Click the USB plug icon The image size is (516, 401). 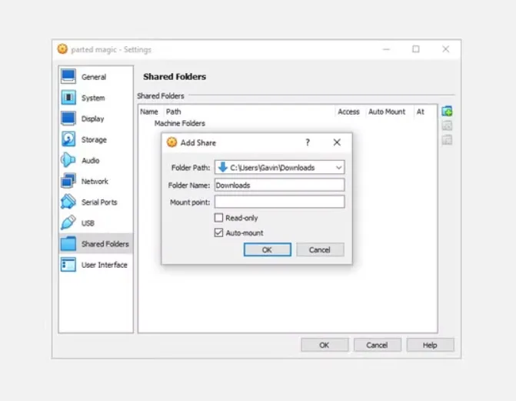(68, 223)
